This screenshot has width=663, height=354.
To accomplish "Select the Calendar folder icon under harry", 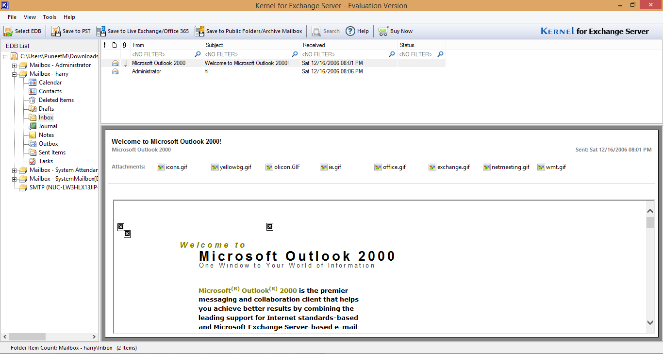I will pyautogui.click(x=33, y=83).
